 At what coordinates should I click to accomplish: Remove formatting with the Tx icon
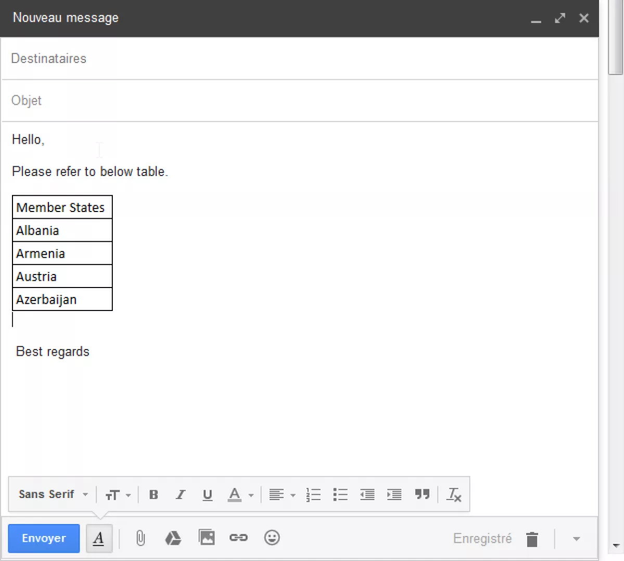(454, 494)
